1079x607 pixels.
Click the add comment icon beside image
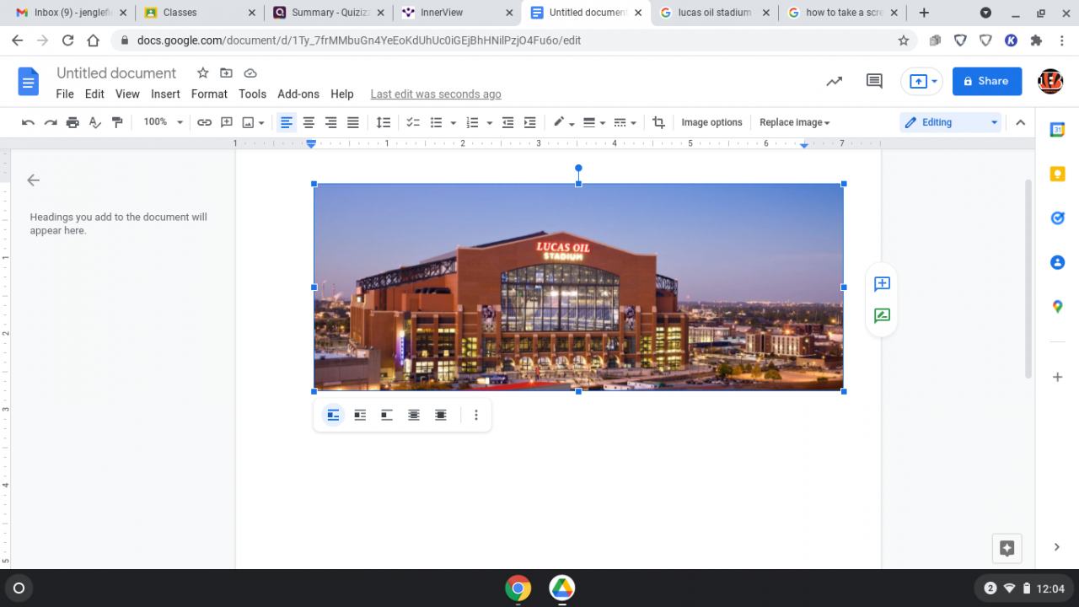point(882,284)
